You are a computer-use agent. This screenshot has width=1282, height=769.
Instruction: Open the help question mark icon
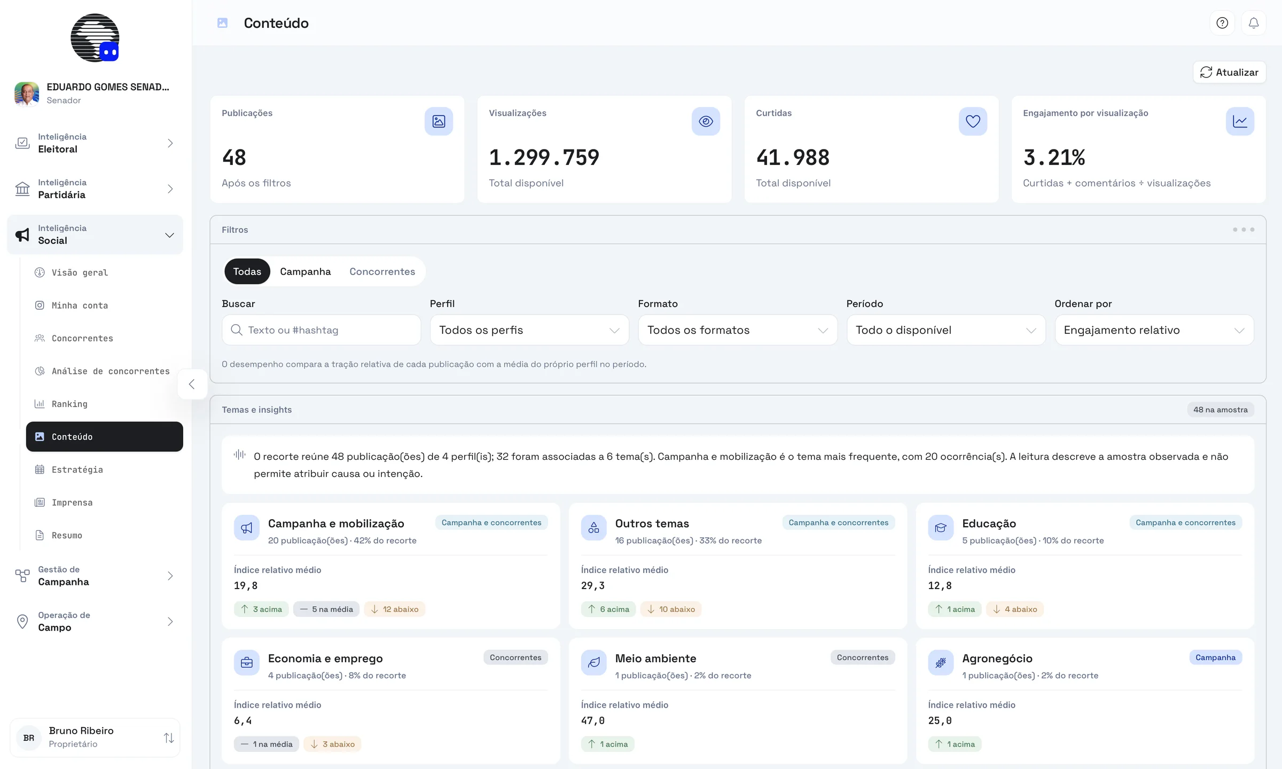pyautogui.click(x=1222, y=23)
